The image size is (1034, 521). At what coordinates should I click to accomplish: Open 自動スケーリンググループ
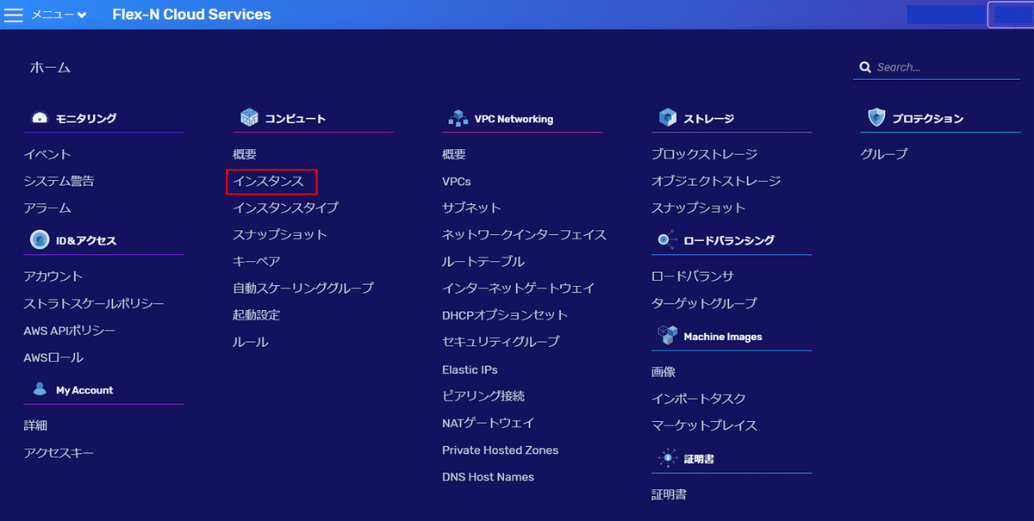pyautogui.click(x=303, y=288)
